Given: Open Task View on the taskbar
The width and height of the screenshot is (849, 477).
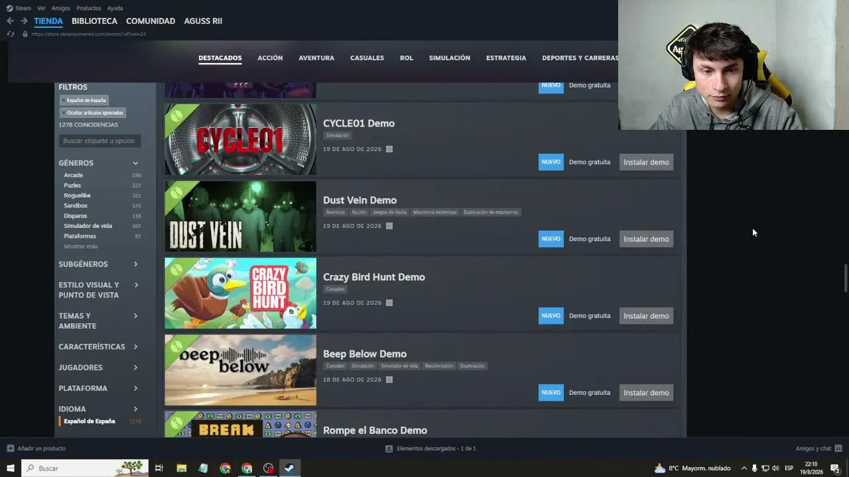Looking at the screenshot, I should pos(159,468).
